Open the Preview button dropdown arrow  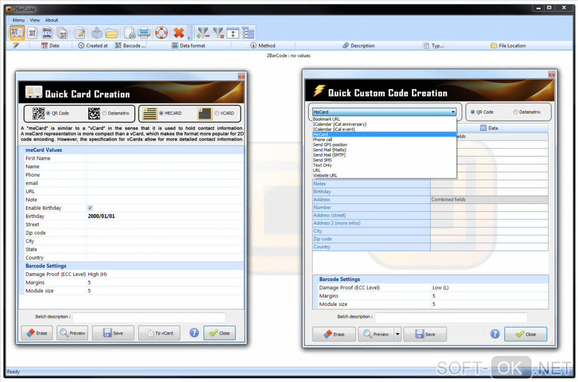pos(397,334)
